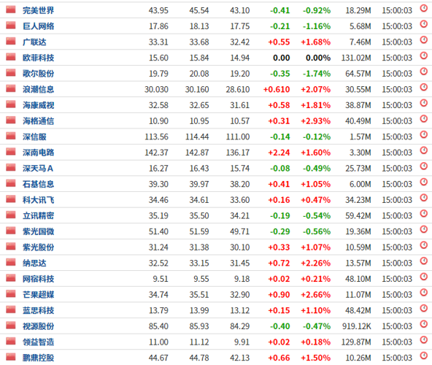This screenshot has height=365, width=432.
Task: Open the 视源股份 stock link
Action: (38, 326)
